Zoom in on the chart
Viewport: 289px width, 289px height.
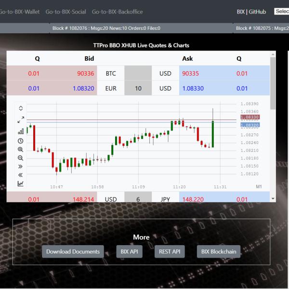click(21, 149)
